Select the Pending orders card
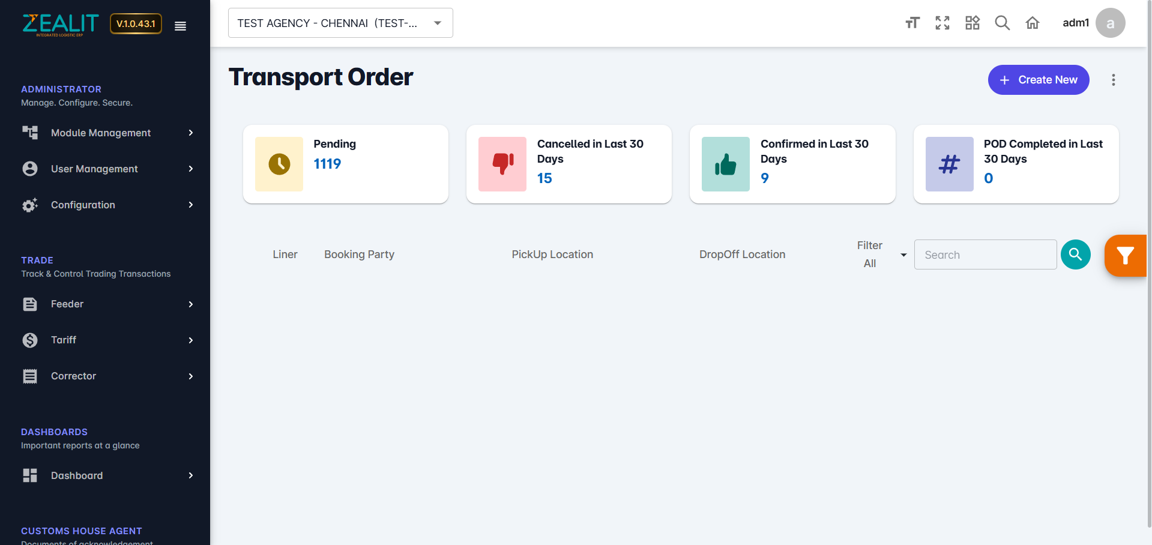1152x545 pixels. point(345,164)
